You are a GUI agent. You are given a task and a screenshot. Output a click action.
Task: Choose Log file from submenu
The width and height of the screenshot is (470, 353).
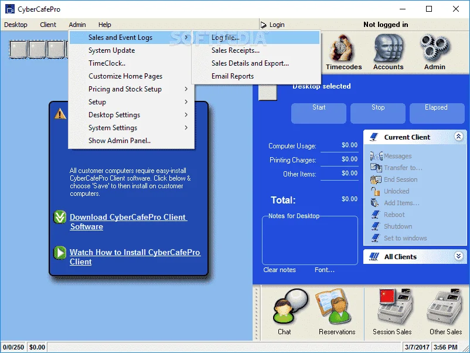pyautogui.click(x=257, y=38)
